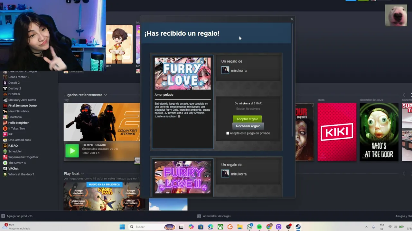412x231 pixels.
Task: Open Heartopia icon in library list
Action: click(5, 117)
